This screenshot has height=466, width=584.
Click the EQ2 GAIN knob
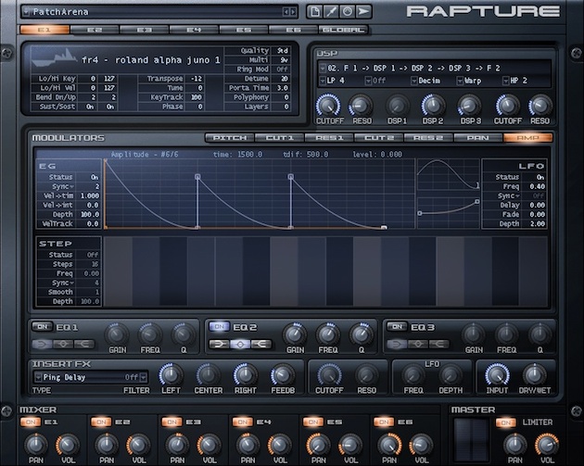295,334
